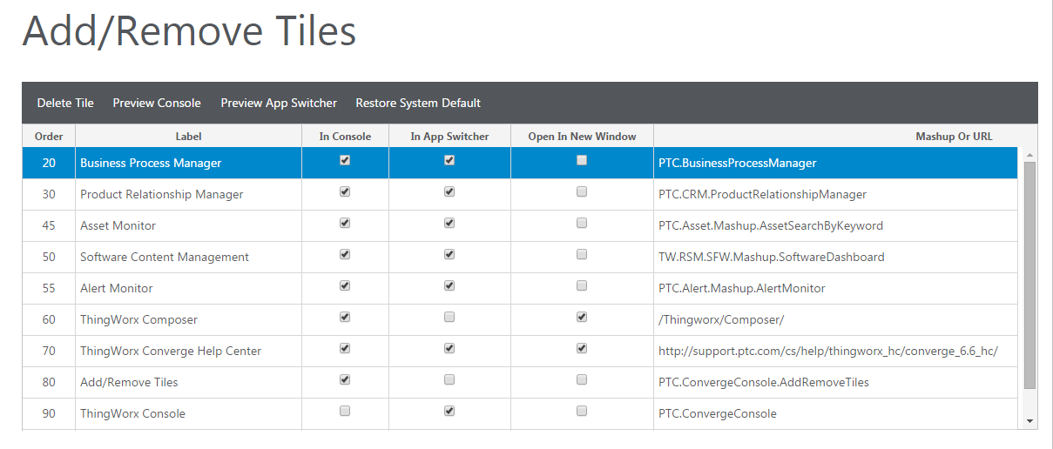Sort by the Order column header
Viewport: 1053px width, 449px height.
[49, 137]
